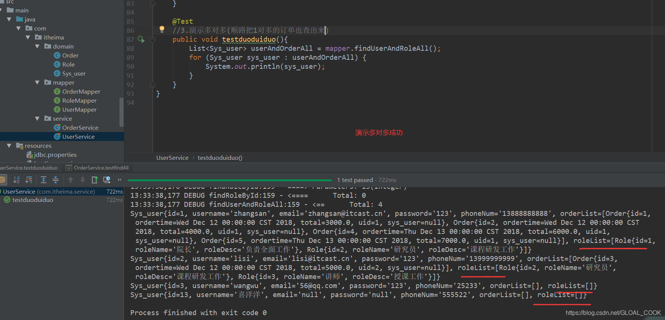Click line number 89 in gutter
665x320 pixels.
point(130,57)
